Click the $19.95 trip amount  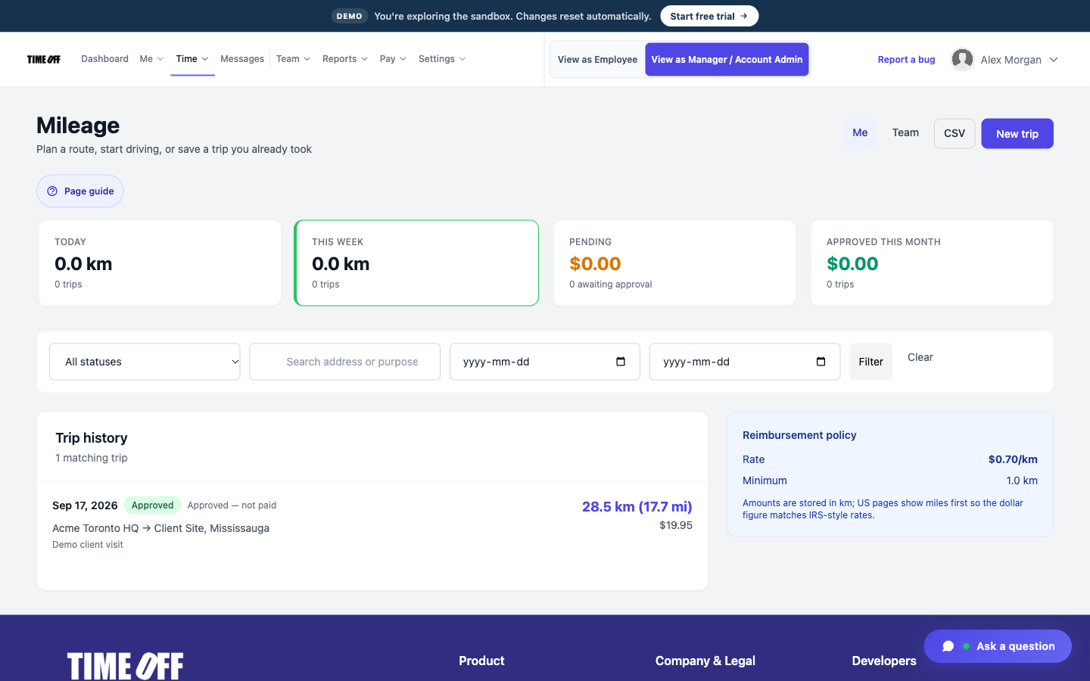click(x=676, y=525)
